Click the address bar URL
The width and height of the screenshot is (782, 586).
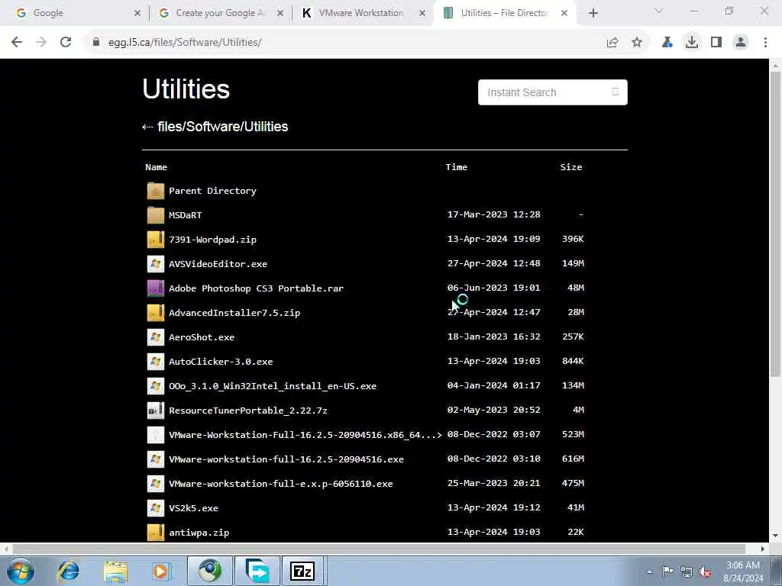pos(185,43)
